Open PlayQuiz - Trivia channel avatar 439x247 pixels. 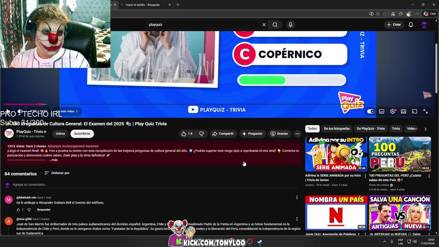[x=9, y=133]
